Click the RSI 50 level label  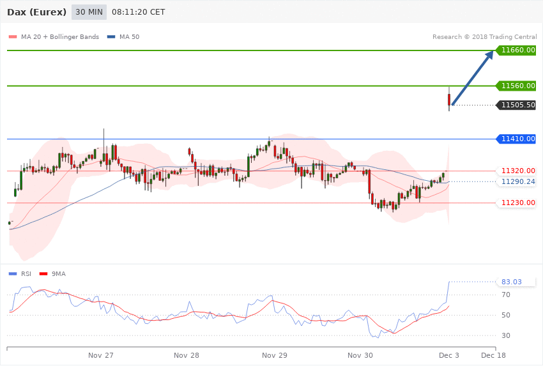(x=506, y=315)
